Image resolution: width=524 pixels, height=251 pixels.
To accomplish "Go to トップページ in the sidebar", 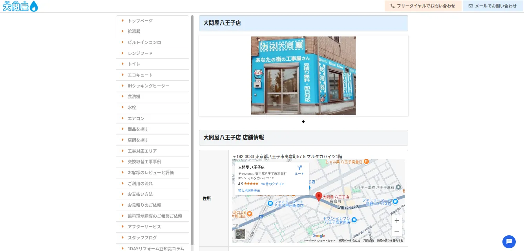I will [x=152, y=21].
